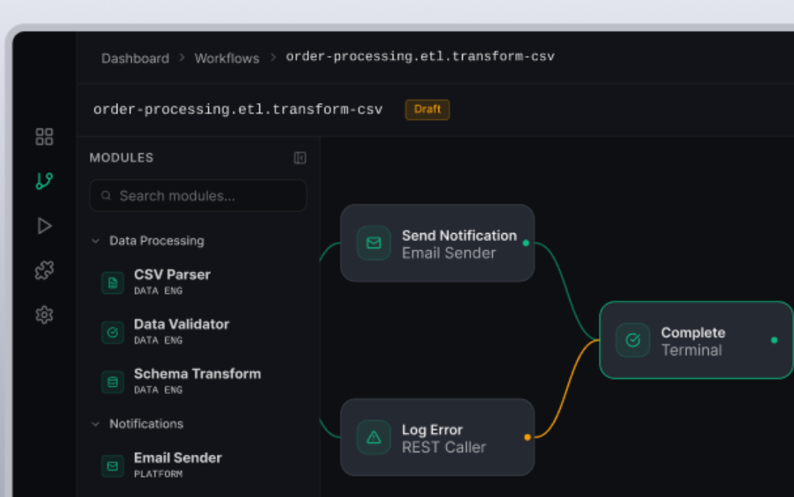The height and width of the screenshot is (497, 794).
Task: Click the CSV Parser file icon
Action: pyautogui.click(x=112, y=282)
